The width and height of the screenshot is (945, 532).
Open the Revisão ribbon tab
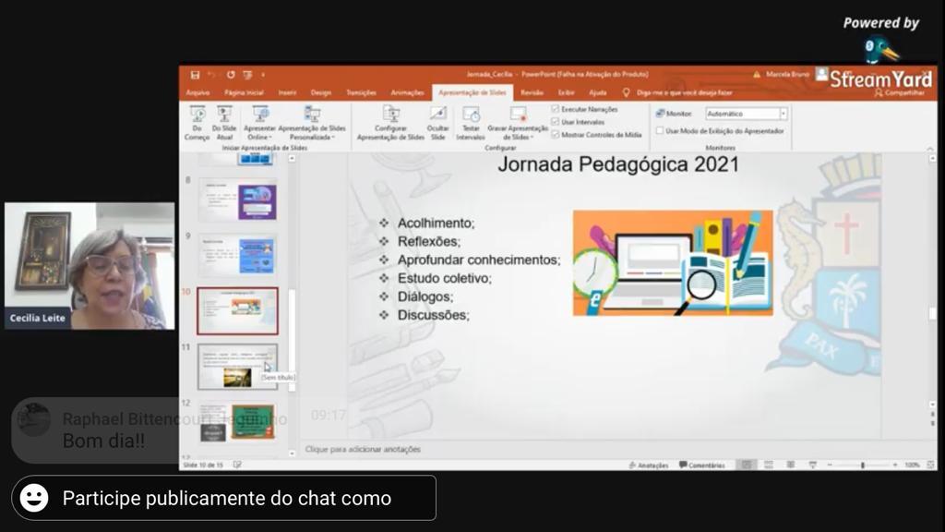532,92
